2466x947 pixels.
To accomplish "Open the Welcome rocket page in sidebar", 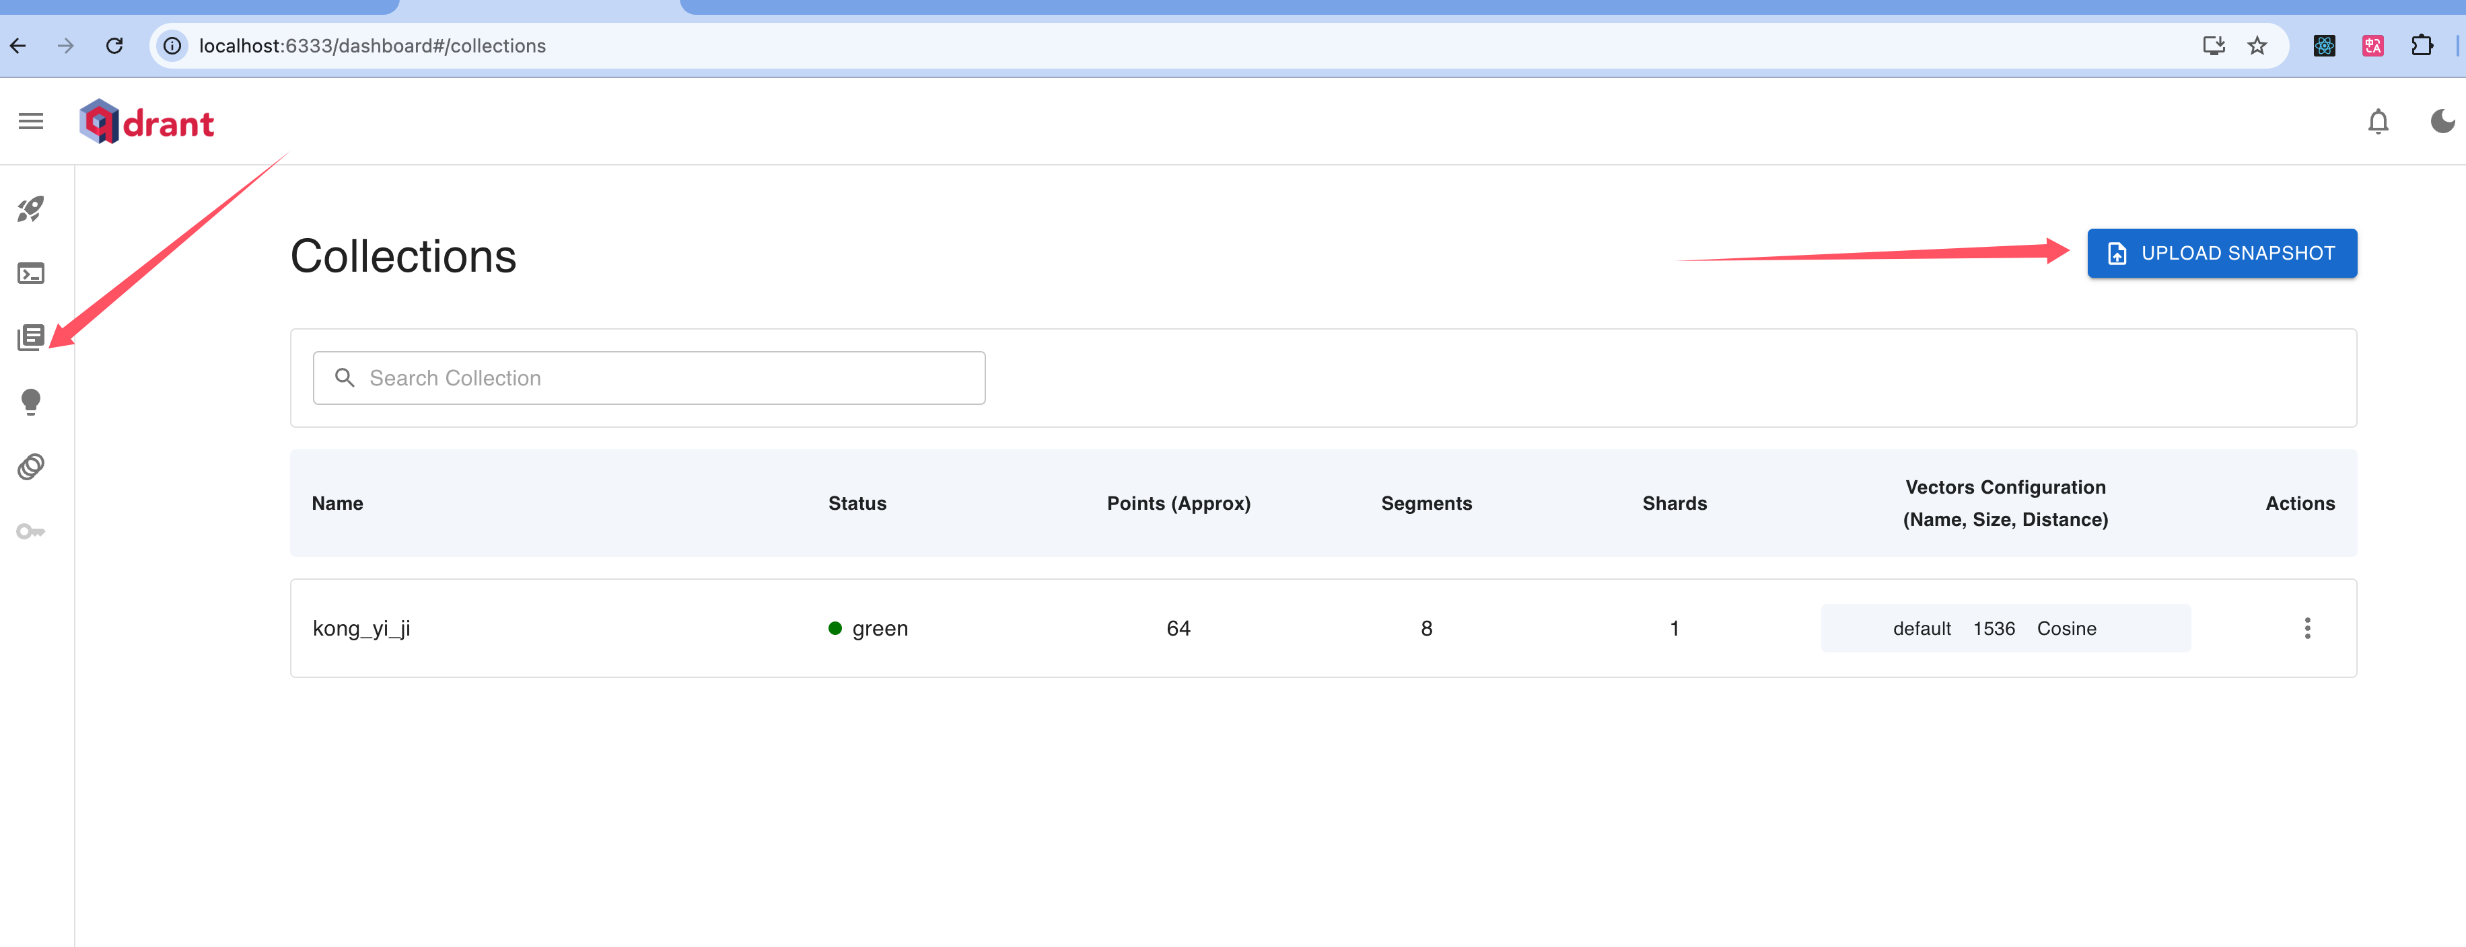I will (x=31, y=209).
